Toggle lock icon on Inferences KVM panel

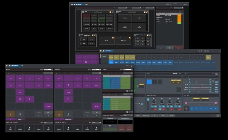[130, 38]
